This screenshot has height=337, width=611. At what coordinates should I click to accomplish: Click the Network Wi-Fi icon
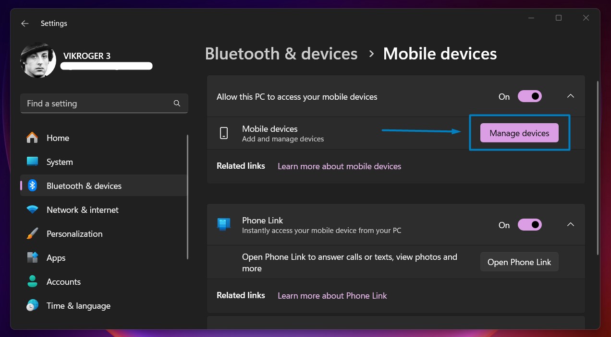pos(32,210)
